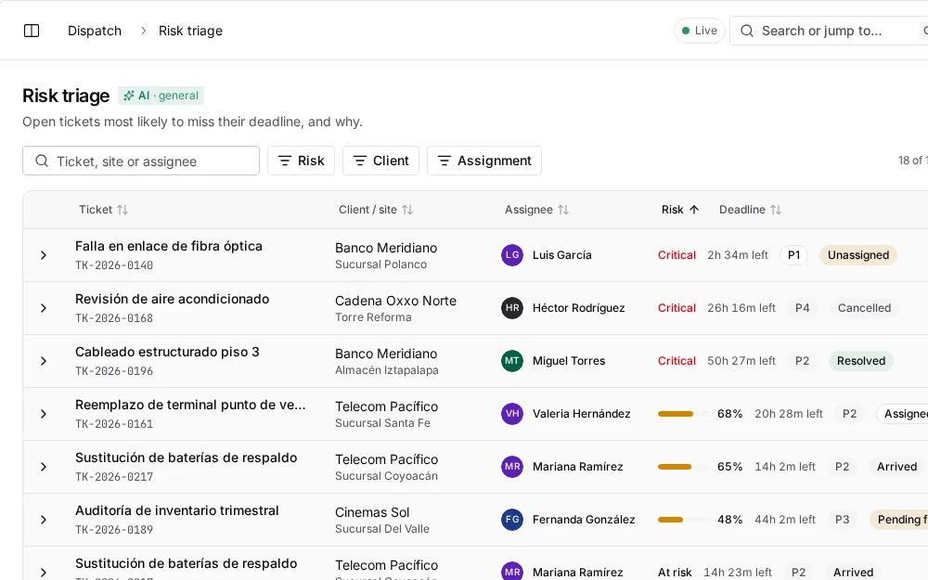Expand the TK-2026-0140 row
Viewport: 928px width, 580px height.
[44, 255]
